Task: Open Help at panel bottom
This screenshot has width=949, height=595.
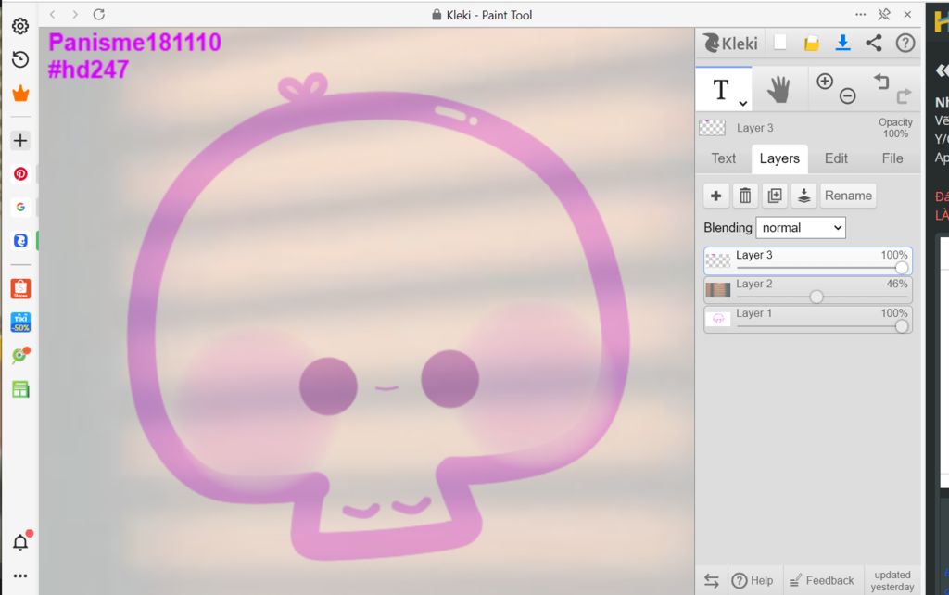Action: (x=753, y=580)
